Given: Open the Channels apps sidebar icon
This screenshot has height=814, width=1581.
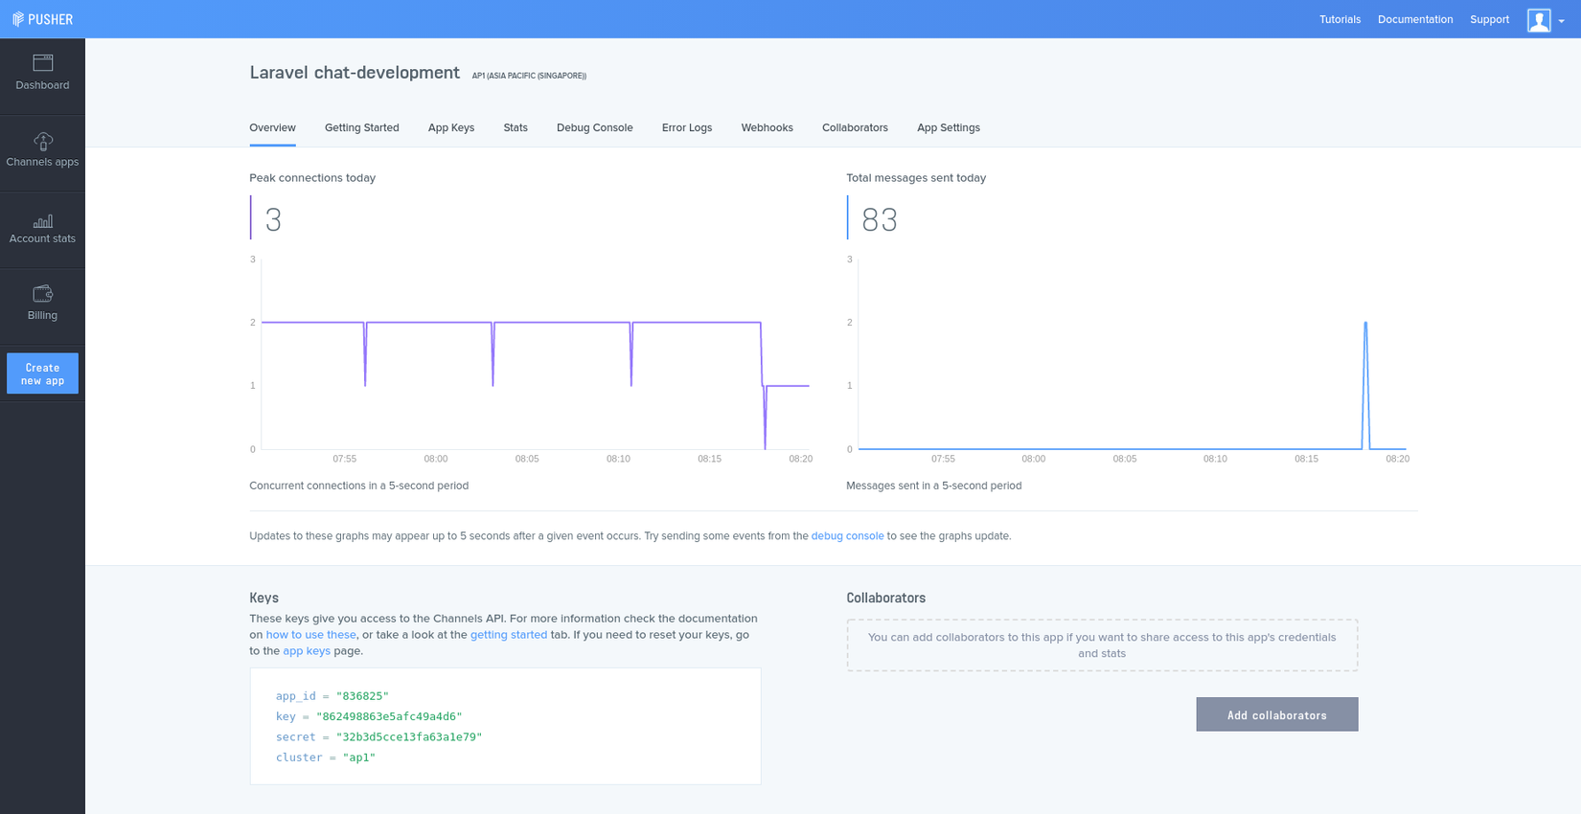Looking at the screenshot, I should click(43, 141).
